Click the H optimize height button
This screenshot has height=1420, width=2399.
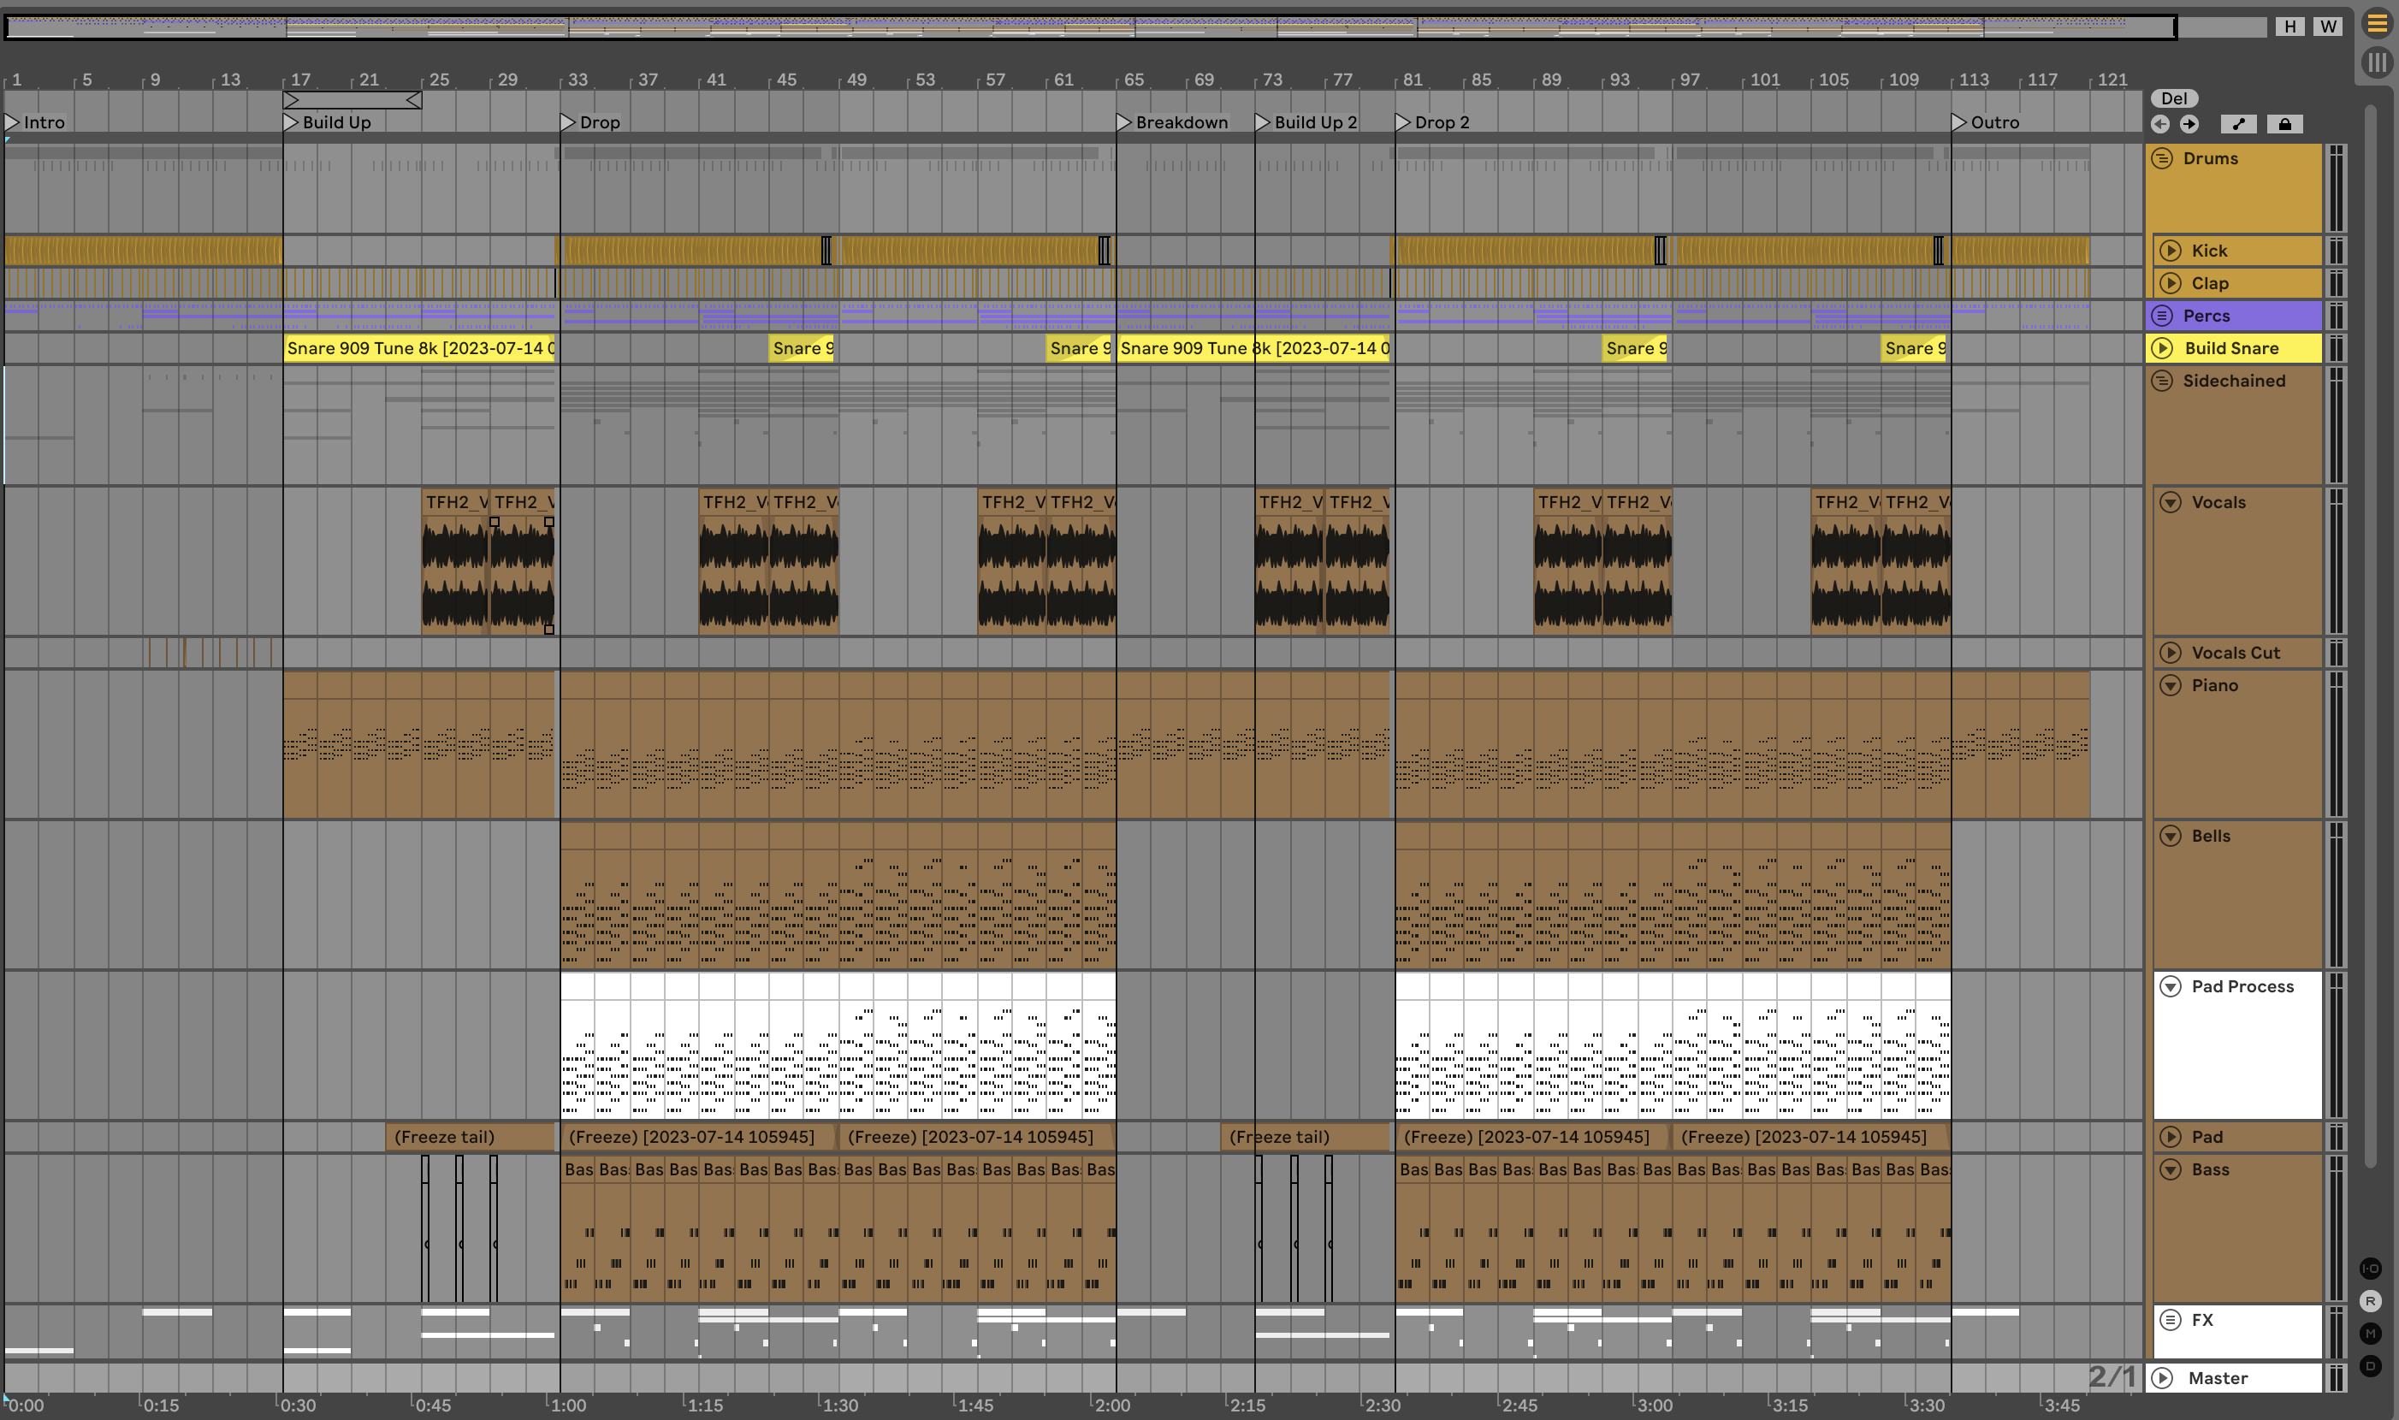pyautogui.click(x=2289, y=27)
